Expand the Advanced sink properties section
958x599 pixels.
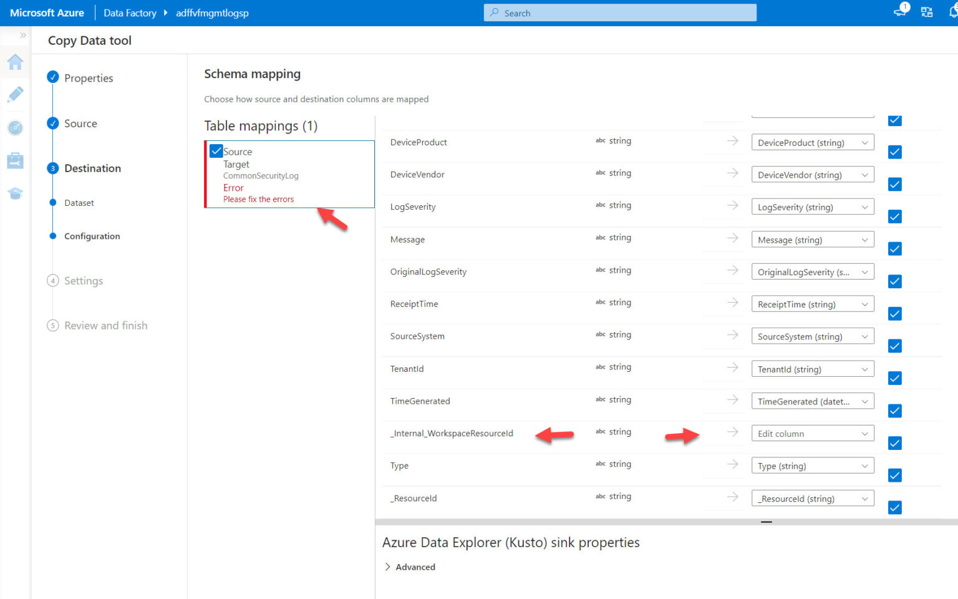click(x=410, y=567)
